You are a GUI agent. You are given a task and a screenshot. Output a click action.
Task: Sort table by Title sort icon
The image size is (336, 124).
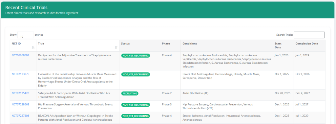point(116,47)
